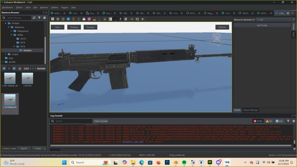Toggle info messages filter showing 513
Screen dimensions: 297x167
279,121
